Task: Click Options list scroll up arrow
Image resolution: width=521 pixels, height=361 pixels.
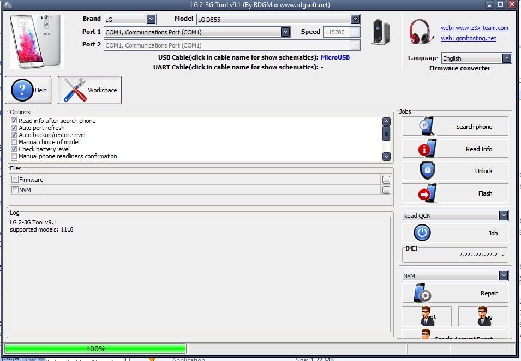Action: [x=386, y=121]
